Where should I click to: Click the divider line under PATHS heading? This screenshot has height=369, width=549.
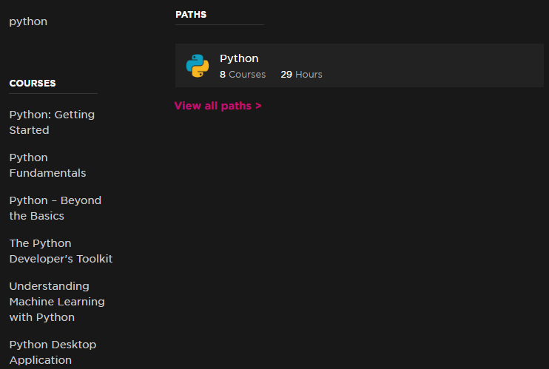pyautogui.click(x=220, y=25)
